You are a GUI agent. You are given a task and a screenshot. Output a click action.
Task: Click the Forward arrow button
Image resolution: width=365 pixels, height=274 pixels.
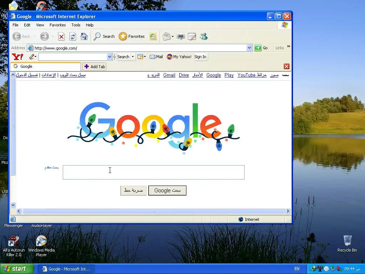pos(44,36)
